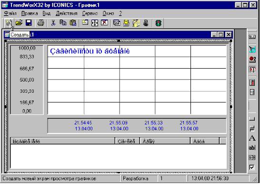260x184 pixels.
Task: Click the widest first column header in pen list
Action: tap(63, 141)
